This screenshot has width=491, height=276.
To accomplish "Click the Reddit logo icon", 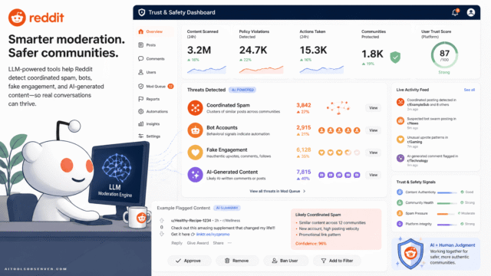I will (17, 18).
